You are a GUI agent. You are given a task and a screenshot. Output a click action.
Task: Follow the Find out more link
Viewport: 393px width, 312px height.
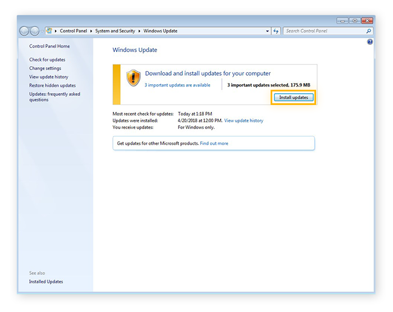pos(214,144)
